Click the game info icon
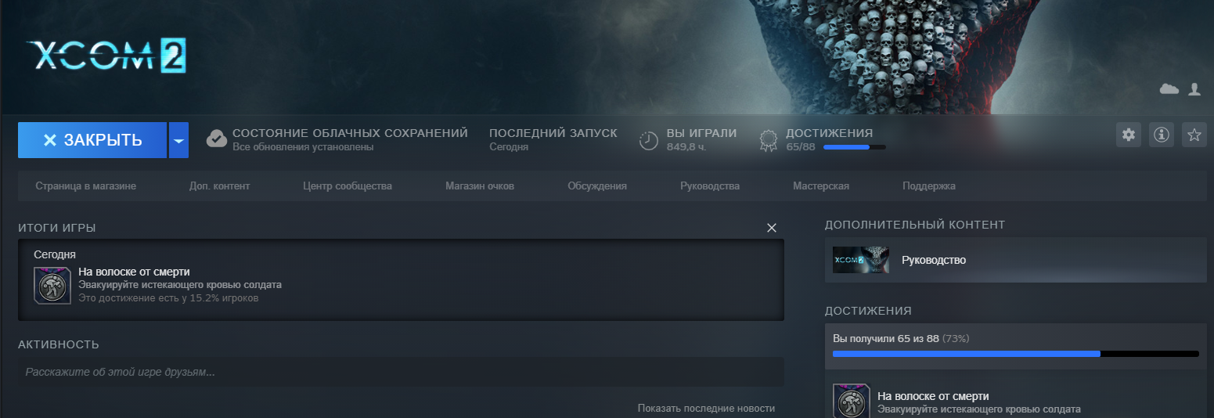The image size is (1214, 418). (1161, 135)
